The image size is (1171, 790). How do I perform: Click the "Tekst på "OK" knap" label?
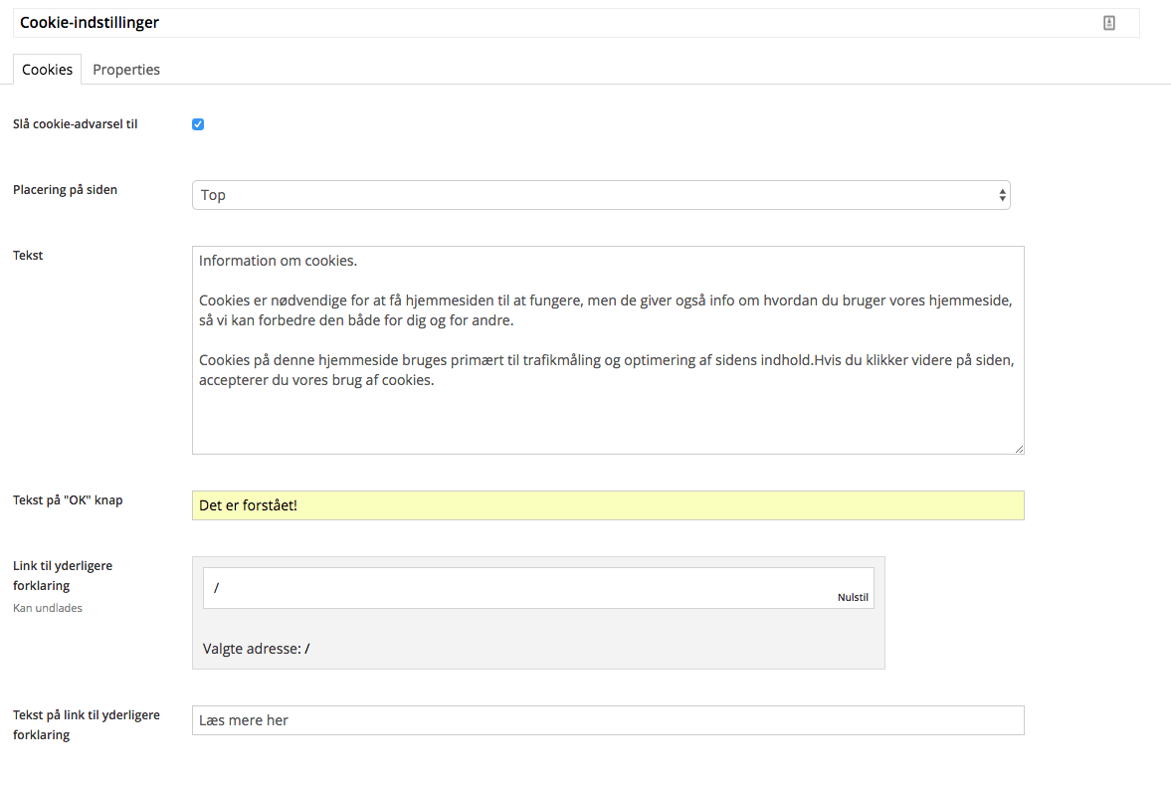(x=68, y=499)
